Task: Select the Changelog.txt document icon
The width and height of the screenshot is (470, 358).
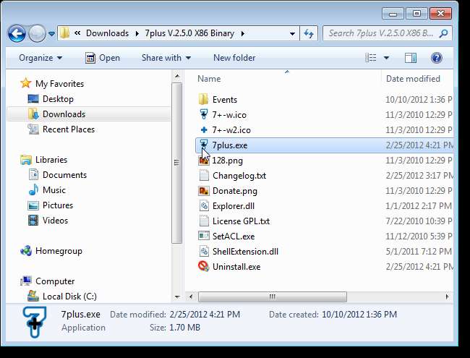Action: [x=204, y=176]
